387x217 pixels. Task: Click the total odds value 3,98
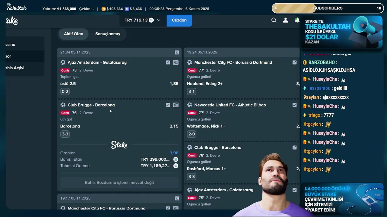[174, 153]
